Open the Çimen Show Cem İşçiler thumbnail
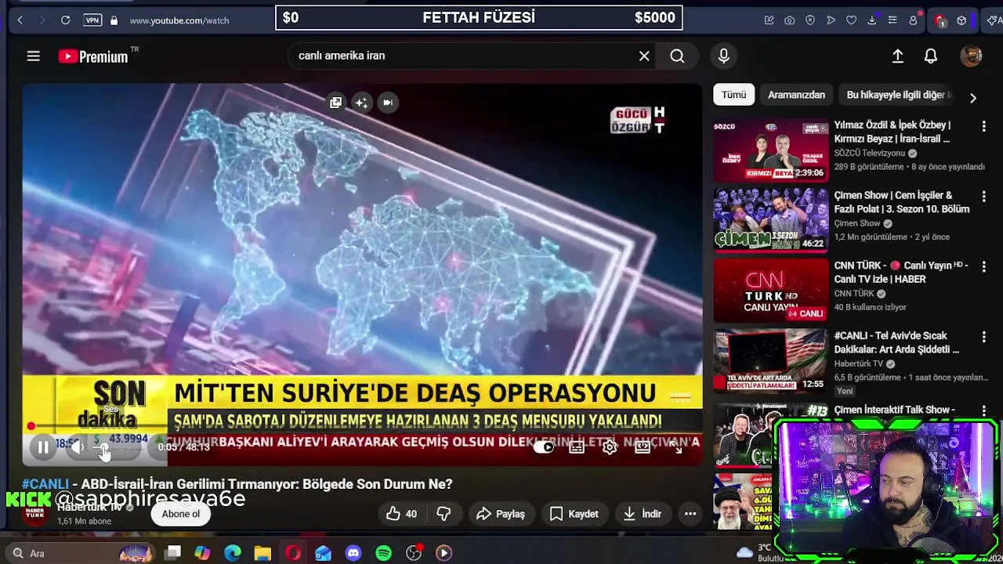The image size is (1003, 564). pyautogui.click(x=770, y=220)
